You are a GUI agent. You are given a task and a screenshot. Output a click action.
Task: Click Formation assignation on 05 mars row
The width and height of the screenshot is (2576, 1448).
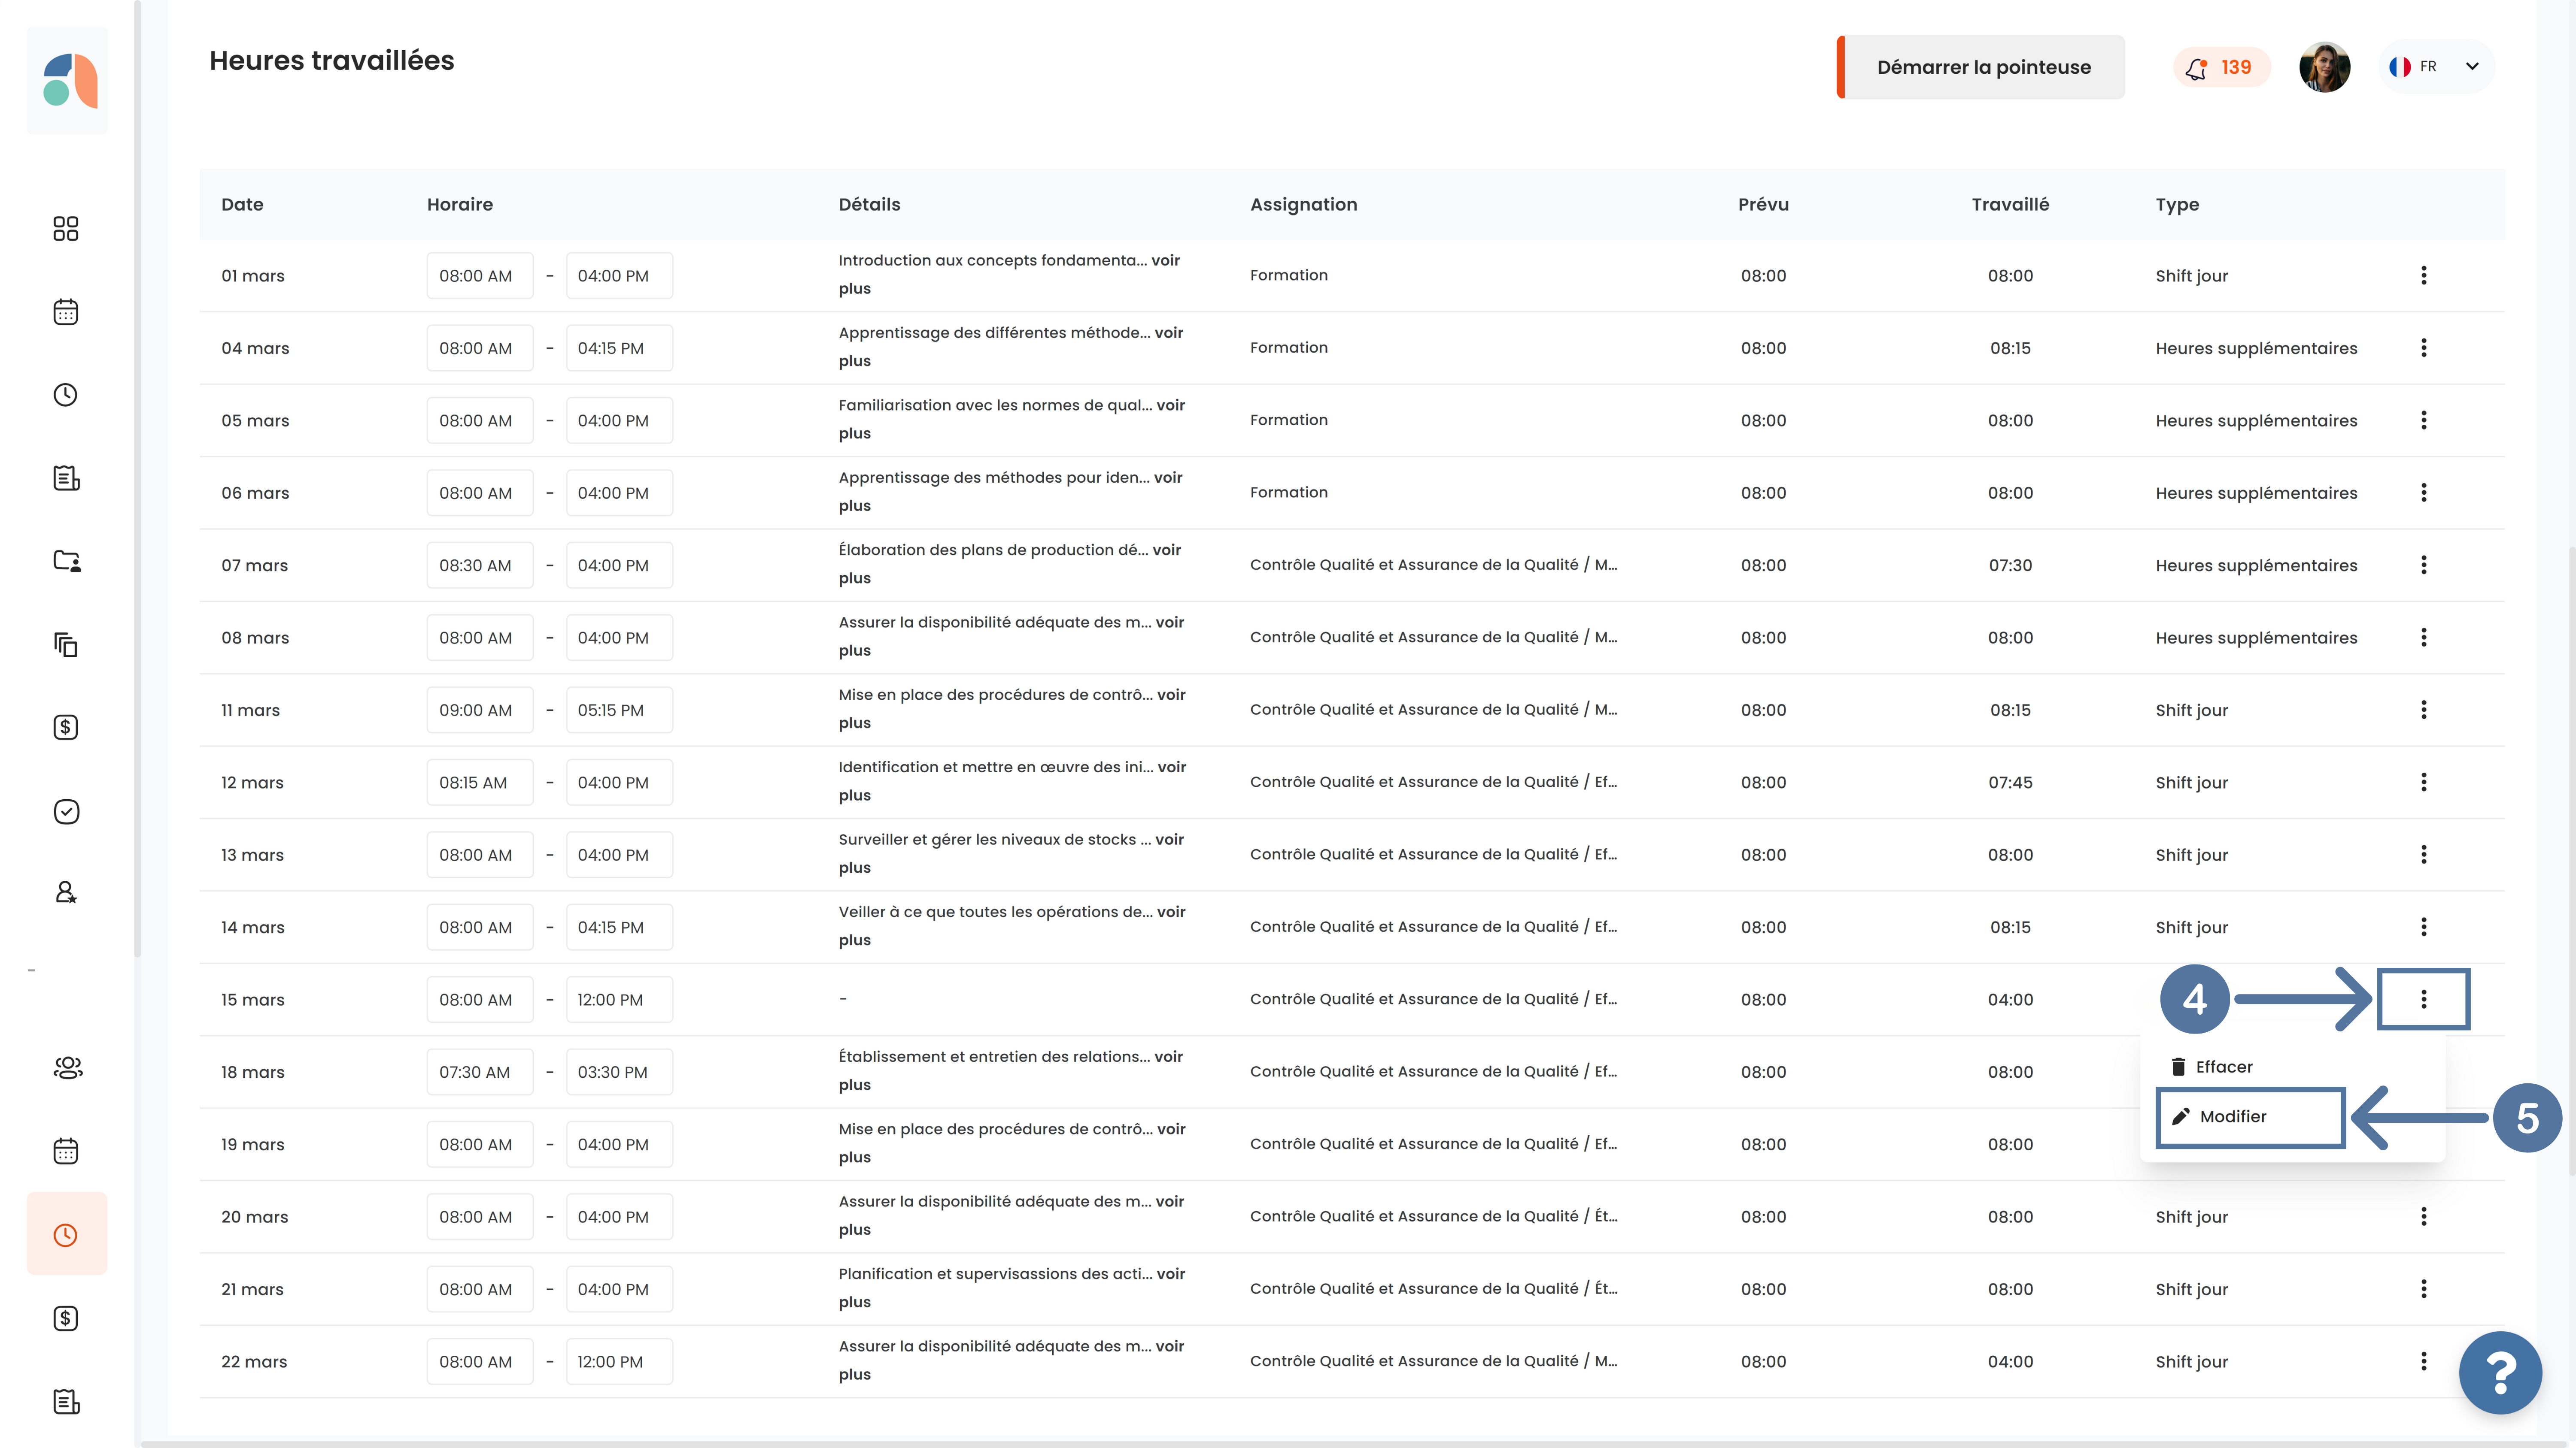click(1288, 421)
